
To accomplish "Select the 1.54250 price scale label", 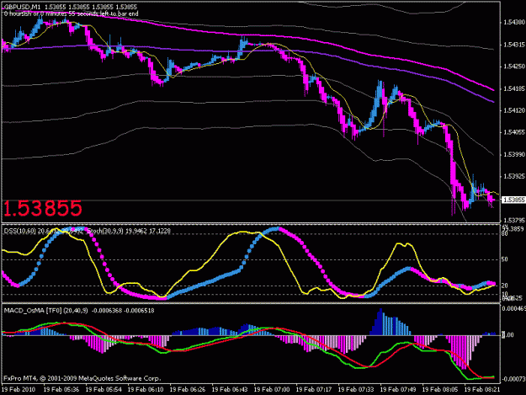I will [x=513, y=67].
